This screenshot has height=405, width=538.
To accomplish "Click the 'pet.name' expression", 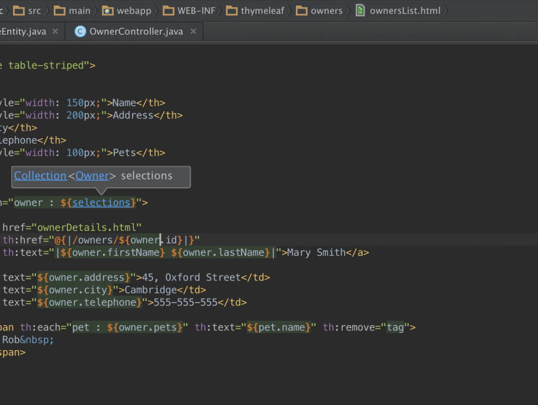I will 281,327.
